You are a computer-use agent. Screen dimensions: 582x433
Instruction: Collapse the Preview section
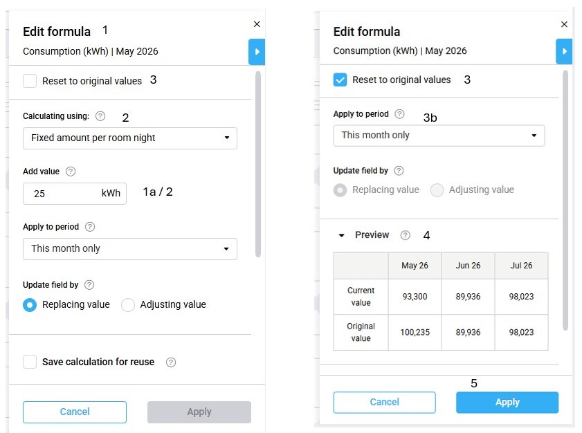341,235
